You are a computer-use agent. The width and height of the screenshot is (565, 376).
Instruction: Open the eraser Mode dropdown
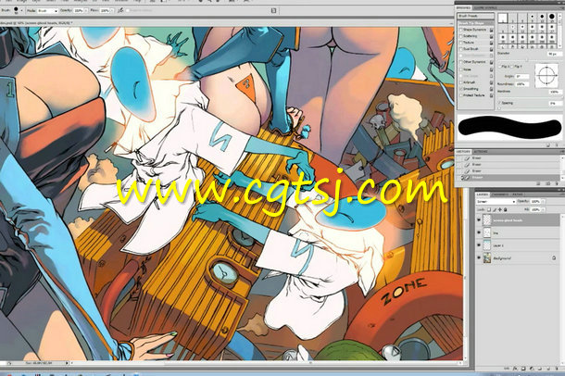click(47, 11)
